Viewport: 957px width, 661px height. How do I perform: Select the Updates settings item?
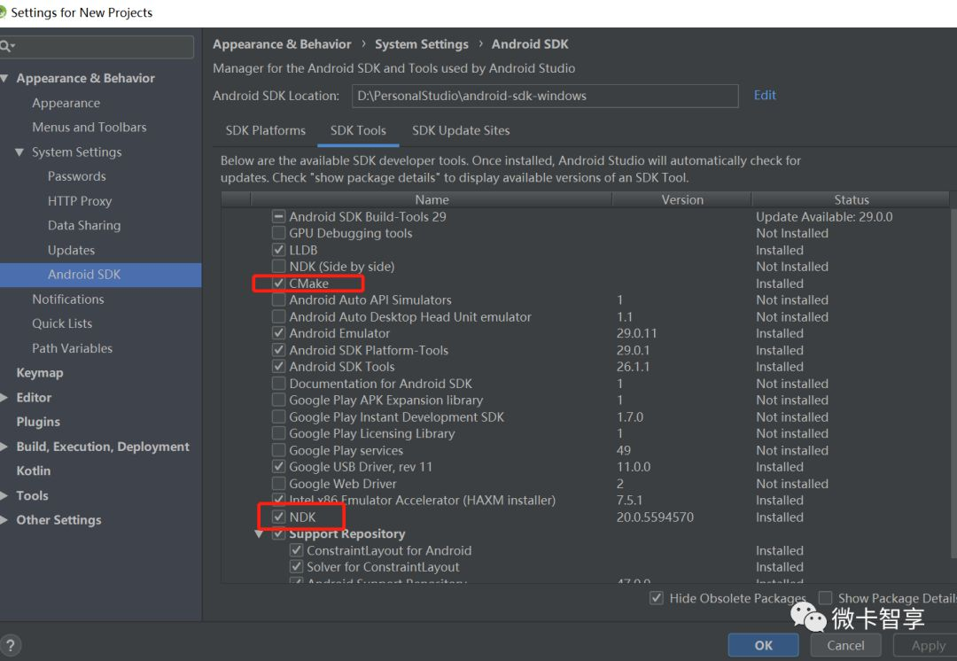pyautogui.click(x=72, y=250)
